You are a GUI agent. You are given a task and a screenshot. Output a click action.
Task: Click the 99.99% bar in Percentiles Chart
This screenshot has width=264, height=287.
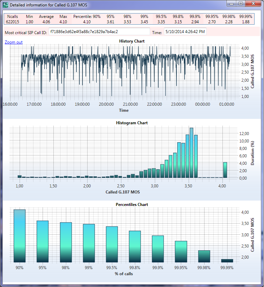[x=227, y=261]
